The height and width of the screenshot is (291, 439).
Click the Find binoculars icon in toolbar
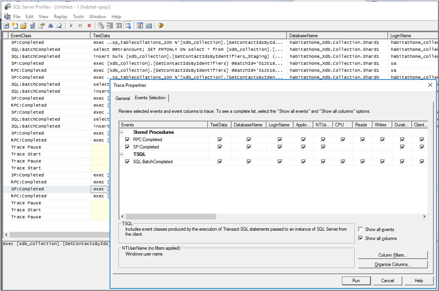click(x=51, y=26)
